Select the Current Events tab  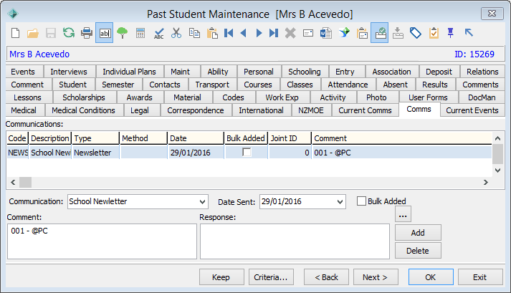click(x=472, y=110)
